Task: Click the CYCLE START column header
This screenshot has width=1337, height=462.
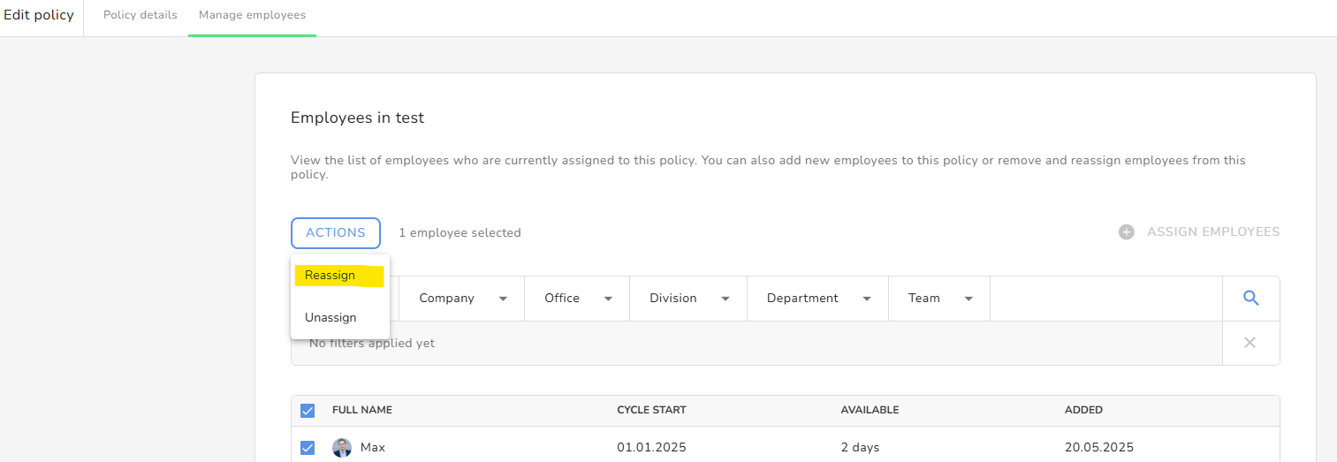Action: 651,410
